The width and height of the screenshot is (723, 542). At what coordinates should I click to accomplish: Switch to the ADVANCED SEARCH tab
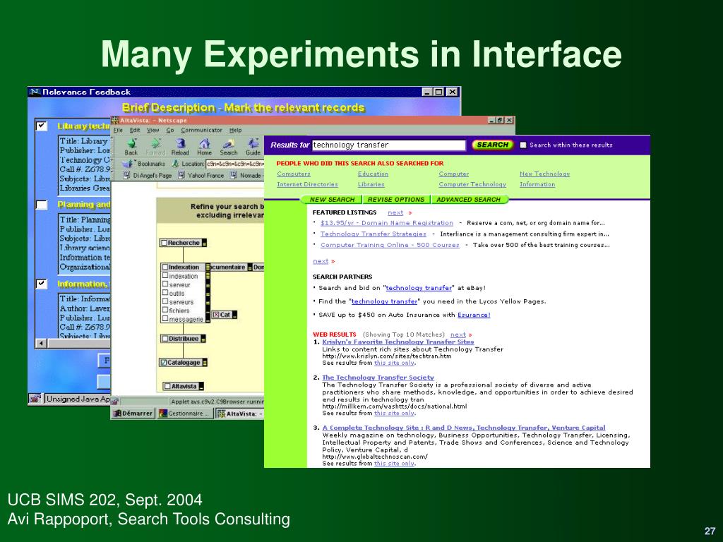tap(469, 200)
